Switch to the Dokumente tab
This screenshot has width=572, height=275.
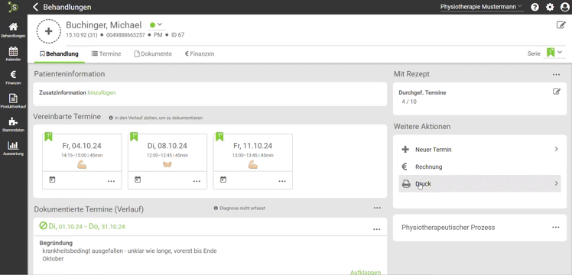click(x=153, y=54)
